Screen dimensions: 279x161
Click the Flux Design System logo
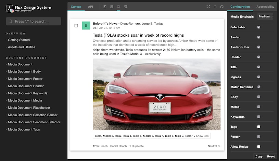[x=28, y=8]
